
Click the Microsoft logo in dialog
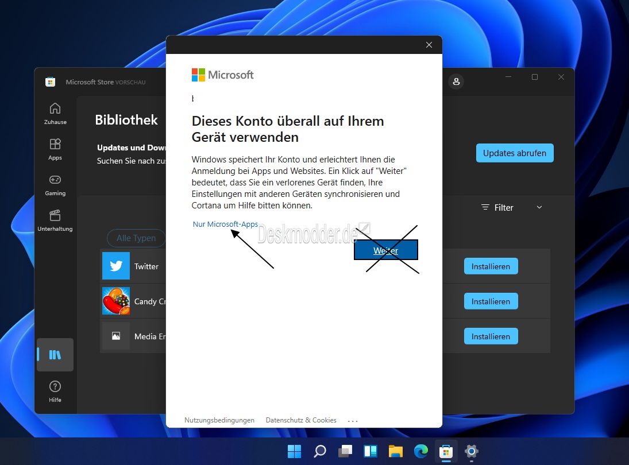pos(223,75)
